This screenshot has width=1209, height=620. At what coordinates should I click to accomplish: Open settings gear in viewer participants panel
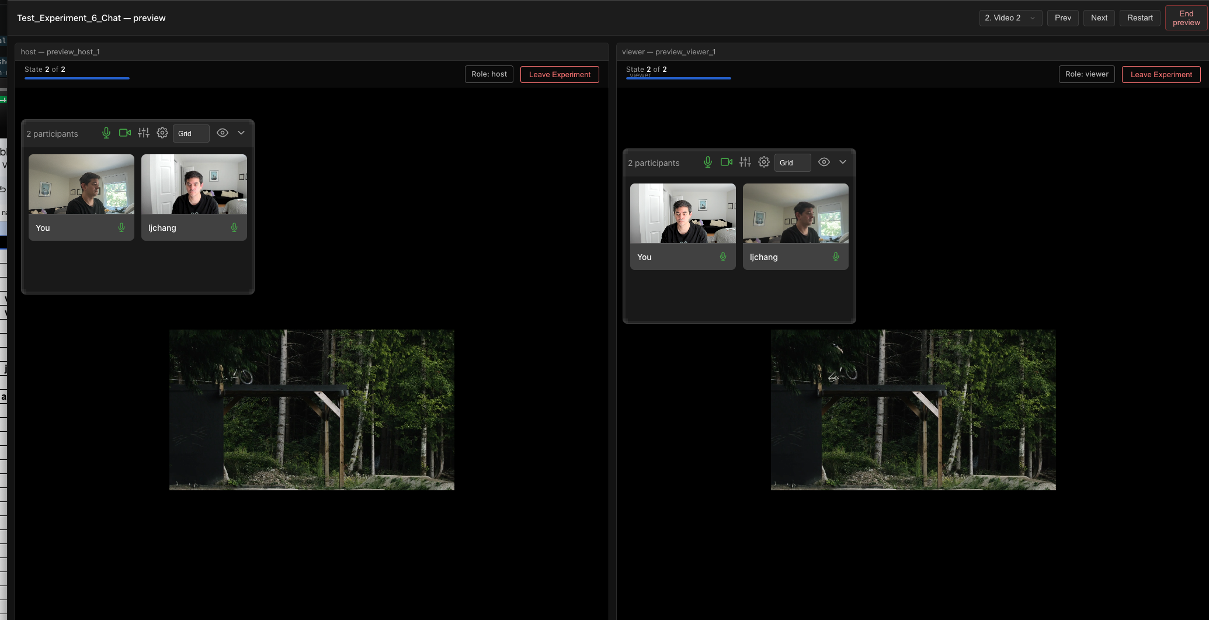[764, 162]
